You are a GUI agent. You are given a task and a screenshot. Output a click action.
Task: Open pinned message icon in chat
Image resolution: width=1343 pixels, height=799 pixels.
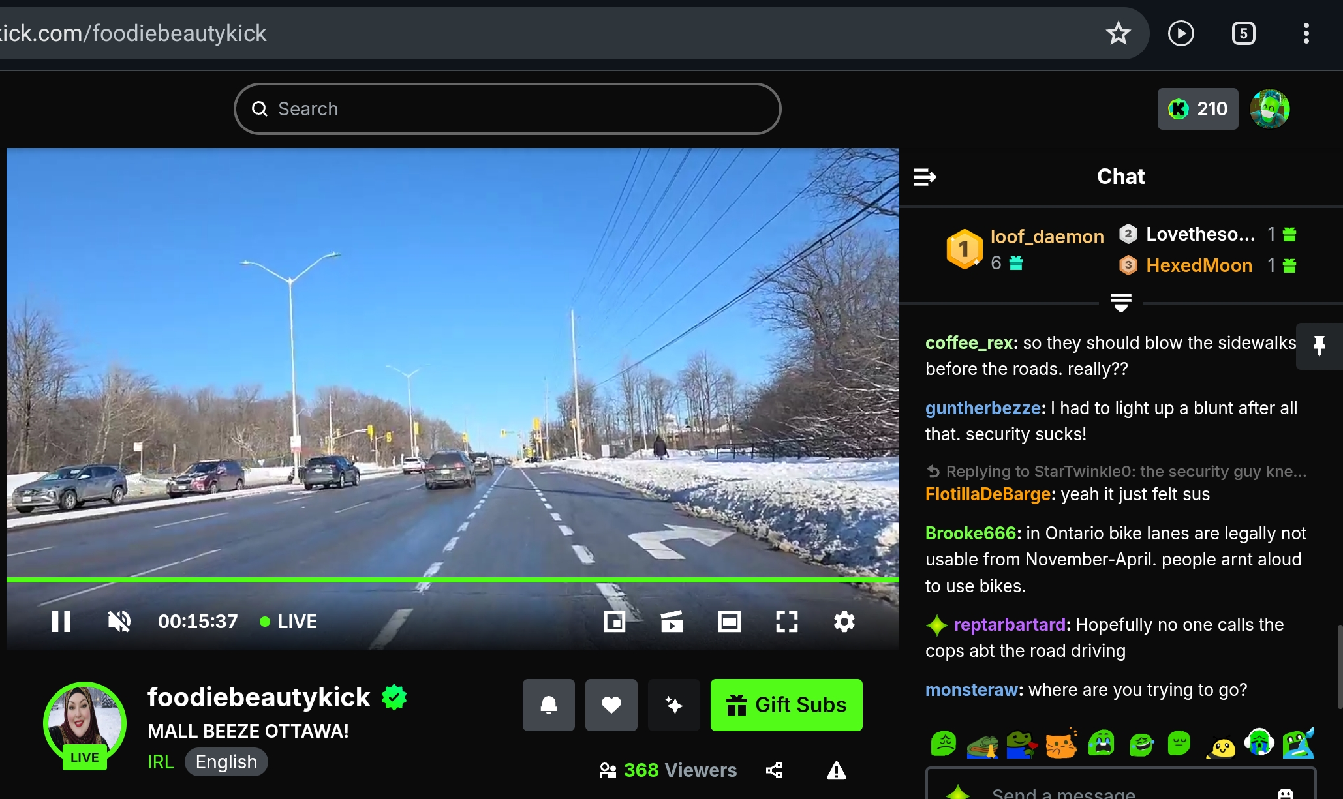(1319, 346)
